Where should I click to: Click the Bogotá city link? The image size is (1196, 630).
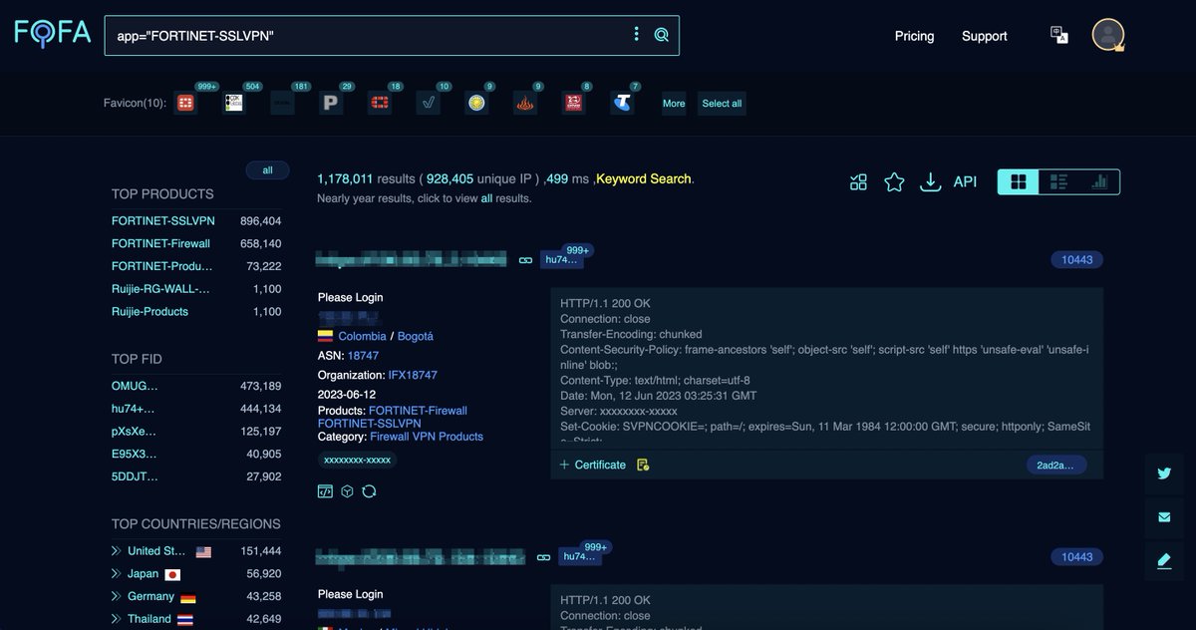coord(416,336)
